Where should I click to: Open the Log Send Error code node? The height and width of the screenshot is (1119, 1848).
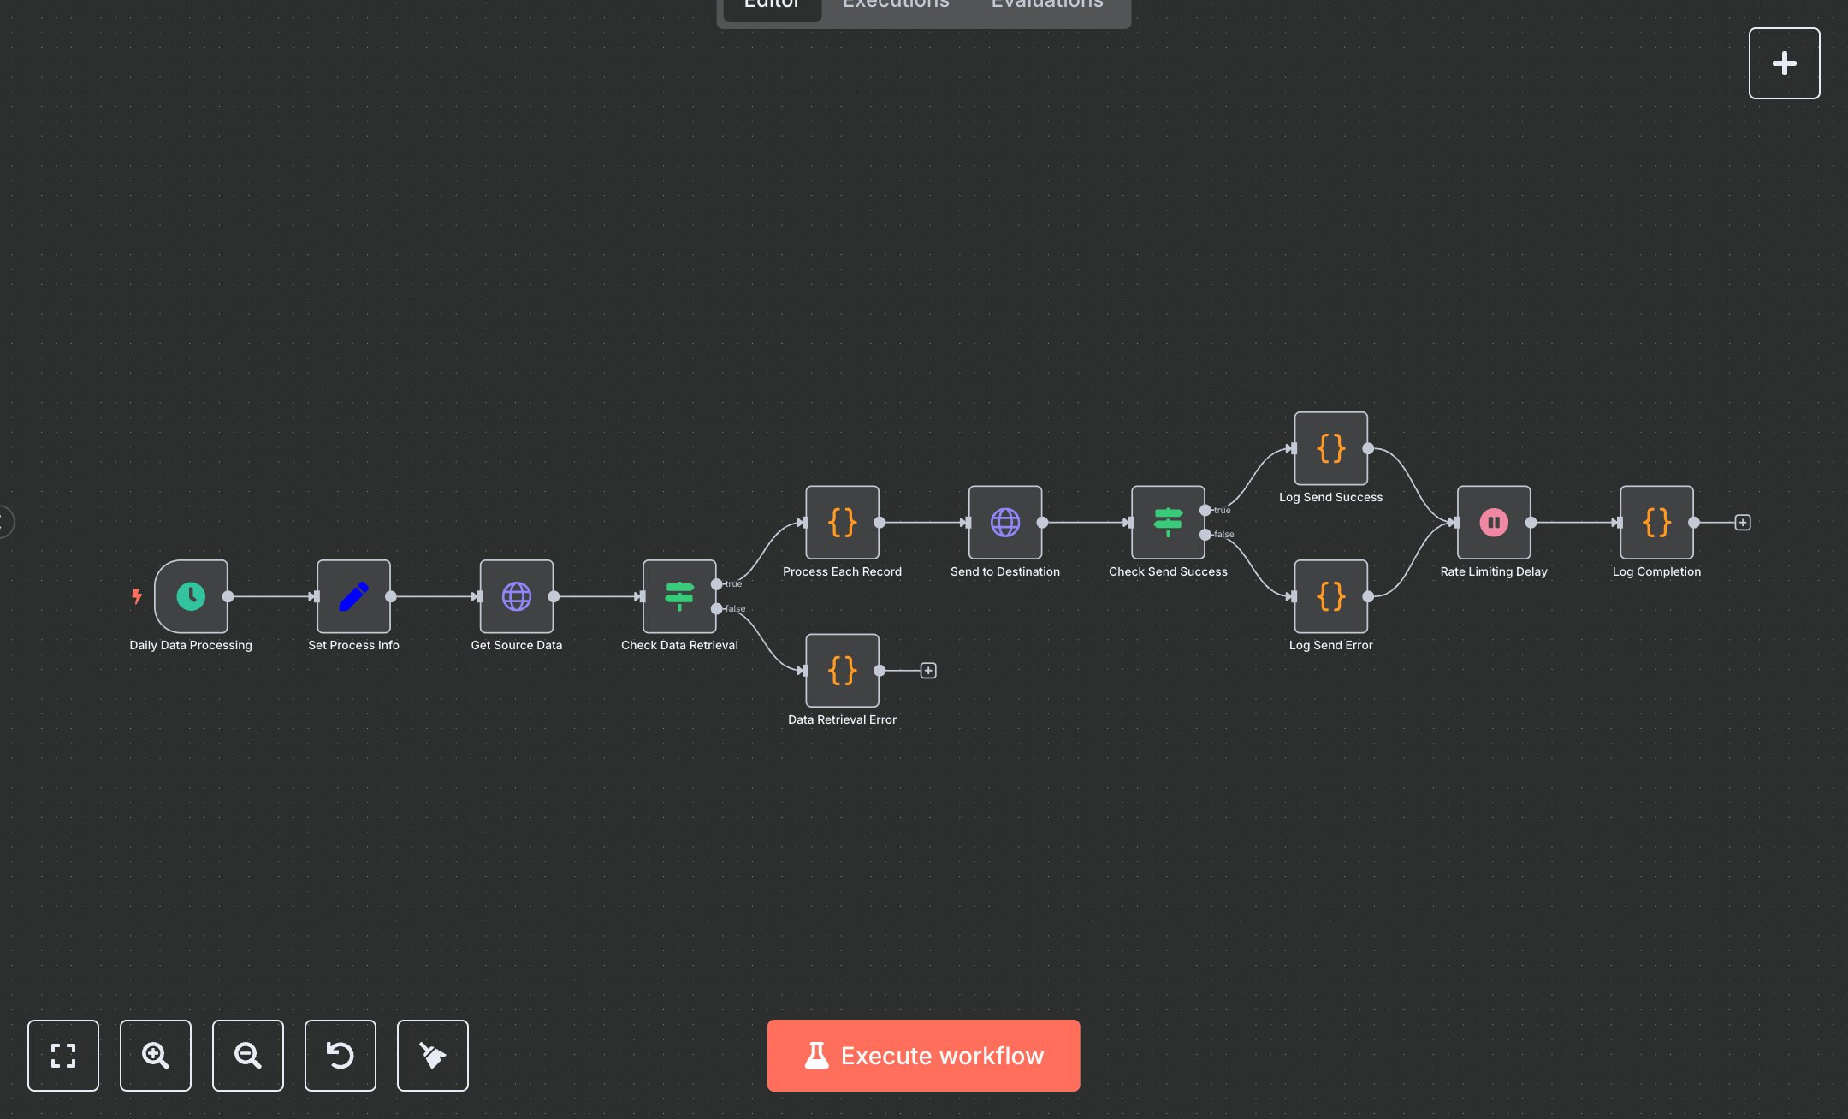(1330, 596)
